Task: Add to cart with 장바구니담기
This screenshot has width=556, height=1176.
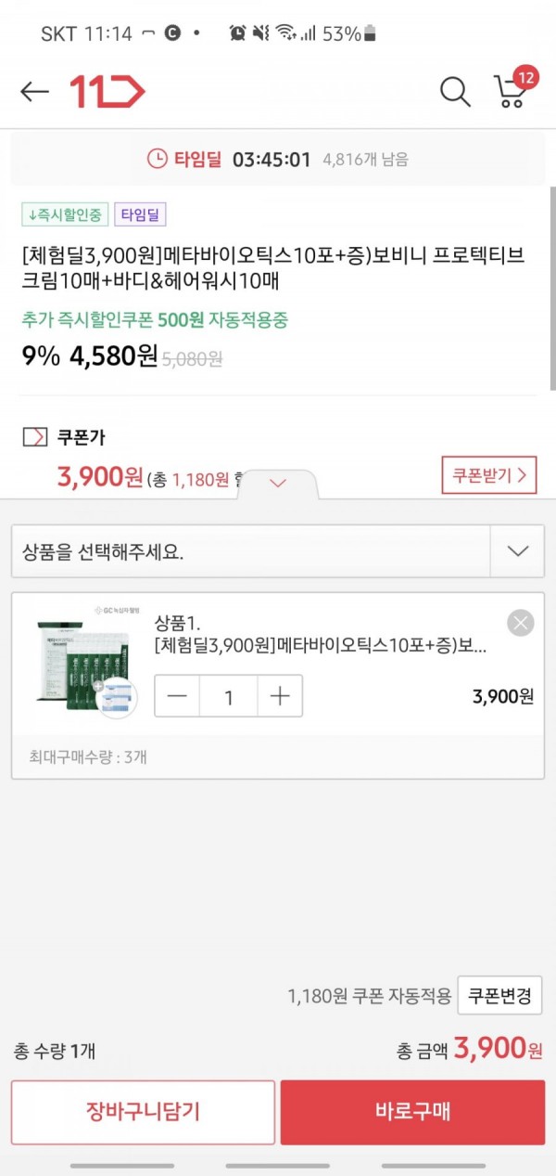Action: tap(143, 1111)
